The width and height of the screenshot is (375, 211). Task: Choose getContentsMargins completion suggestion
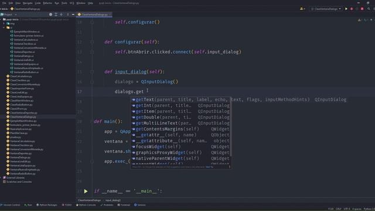[x=180, y=129]
